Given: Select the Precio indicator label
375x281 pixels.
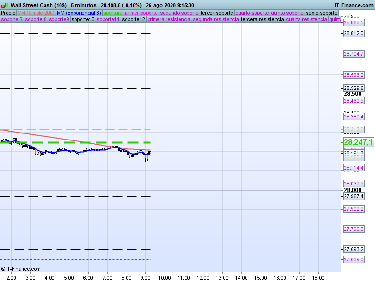Looking at the screenshot, I should (x=8, y=13).
